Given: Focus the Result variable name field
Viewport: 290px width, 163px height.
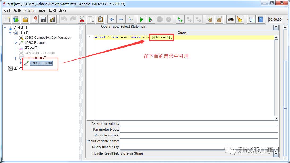Looking at the screenshot, I should 199,141.
